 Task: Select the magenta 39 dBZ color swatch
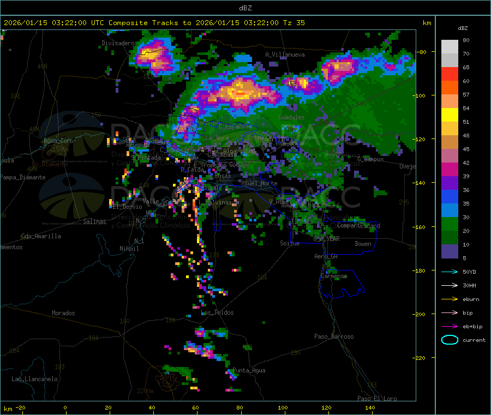pyautogui.click(x=450, y=169)
